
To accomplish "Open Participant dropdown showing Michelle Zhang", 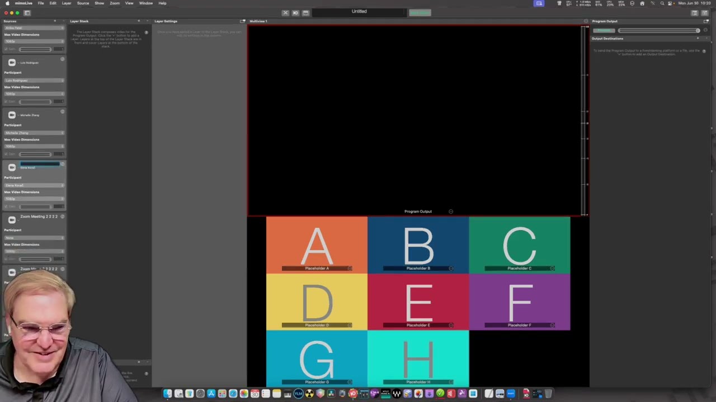I will 34,133.
